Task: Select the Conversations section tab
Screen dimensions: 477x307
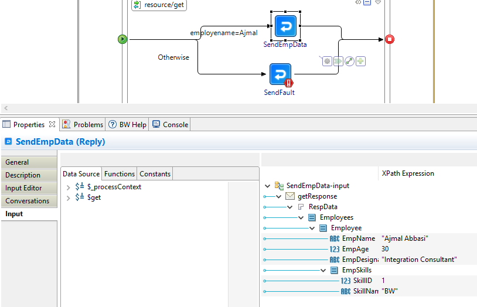Action: (x=29, y=201)
